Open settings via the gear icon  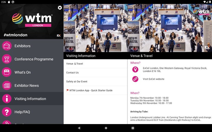tap(60, 8)
